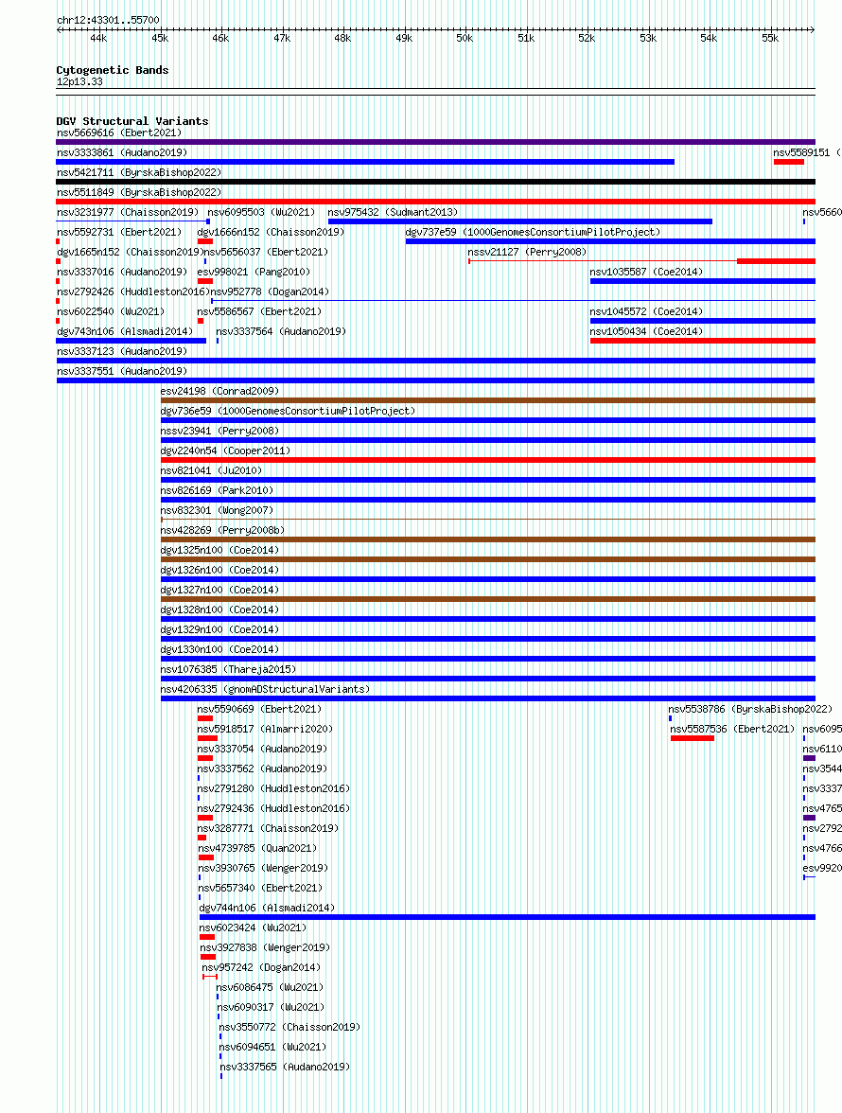Click the nsv1076385 (Thareja2015) label

[x=228, y=669]
